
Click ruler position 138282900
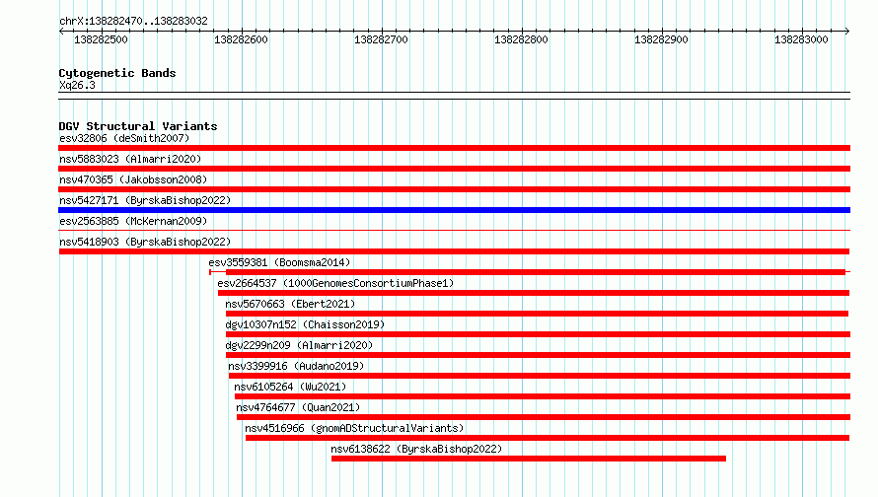click(661, 39)
